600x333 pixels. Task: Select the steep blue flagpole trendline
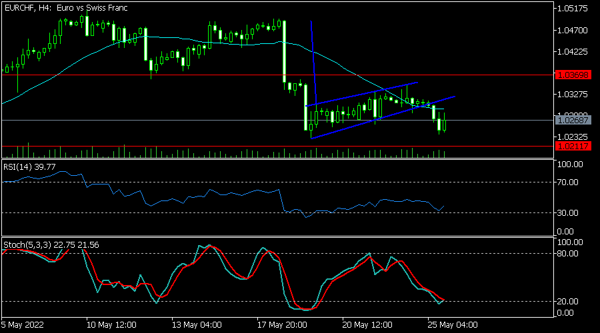[x=313, y=61]
